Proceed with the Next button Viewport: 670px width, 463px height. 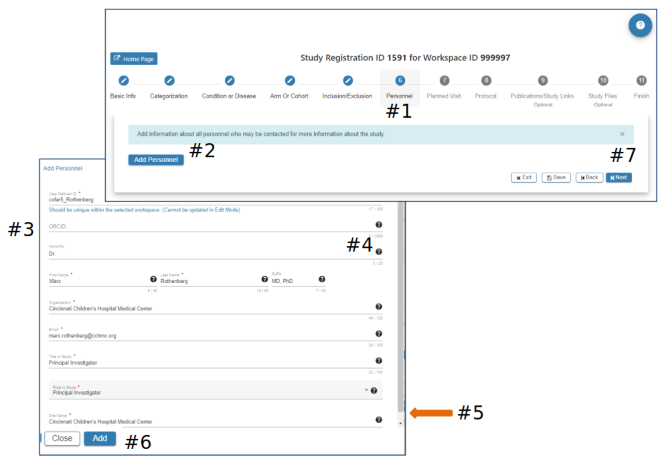pos(618,178)
